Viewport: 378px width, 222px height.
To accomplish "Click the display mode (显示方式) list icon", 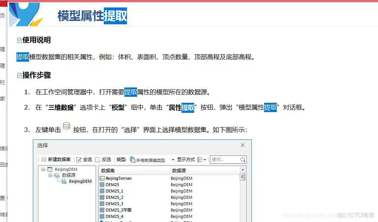I will tap(200, 159).
